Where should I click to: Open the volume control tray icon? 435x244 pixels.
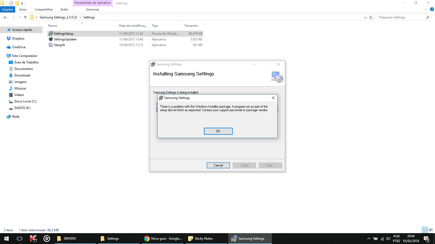(388, 239)
